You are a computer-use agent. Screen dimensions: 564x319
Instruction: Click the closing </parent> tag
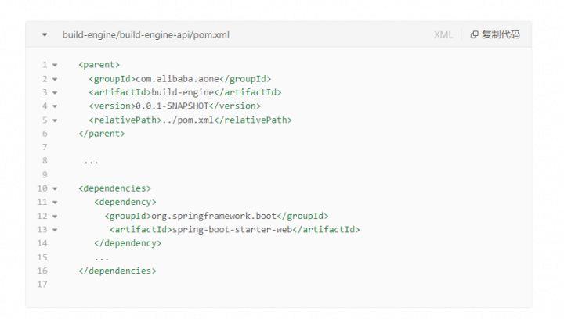(102, 134)
